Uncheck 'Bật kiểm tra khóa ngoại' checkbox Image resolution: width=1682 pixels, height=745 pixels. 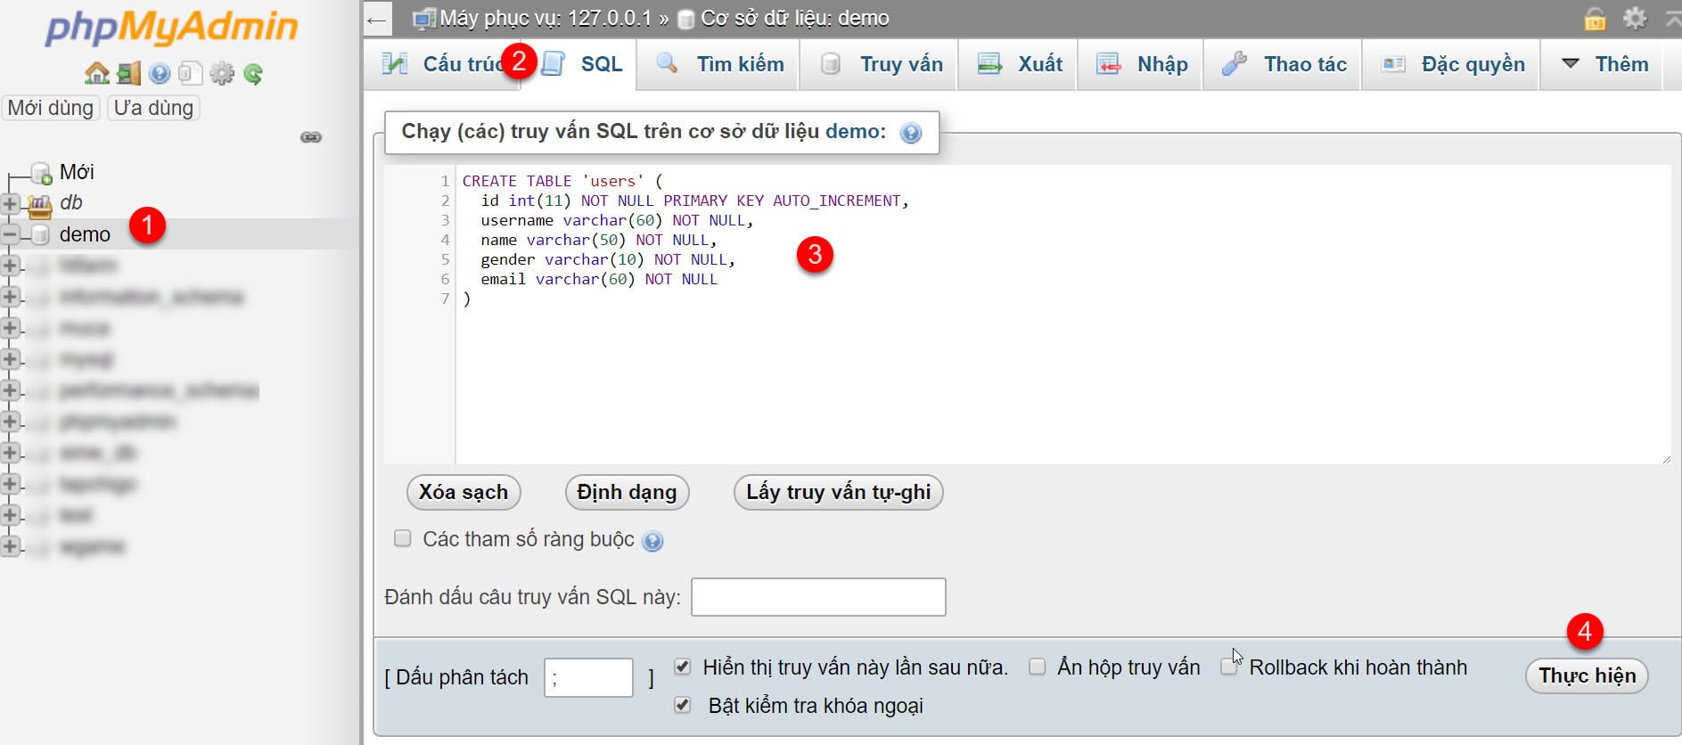[x=683, y=705]
